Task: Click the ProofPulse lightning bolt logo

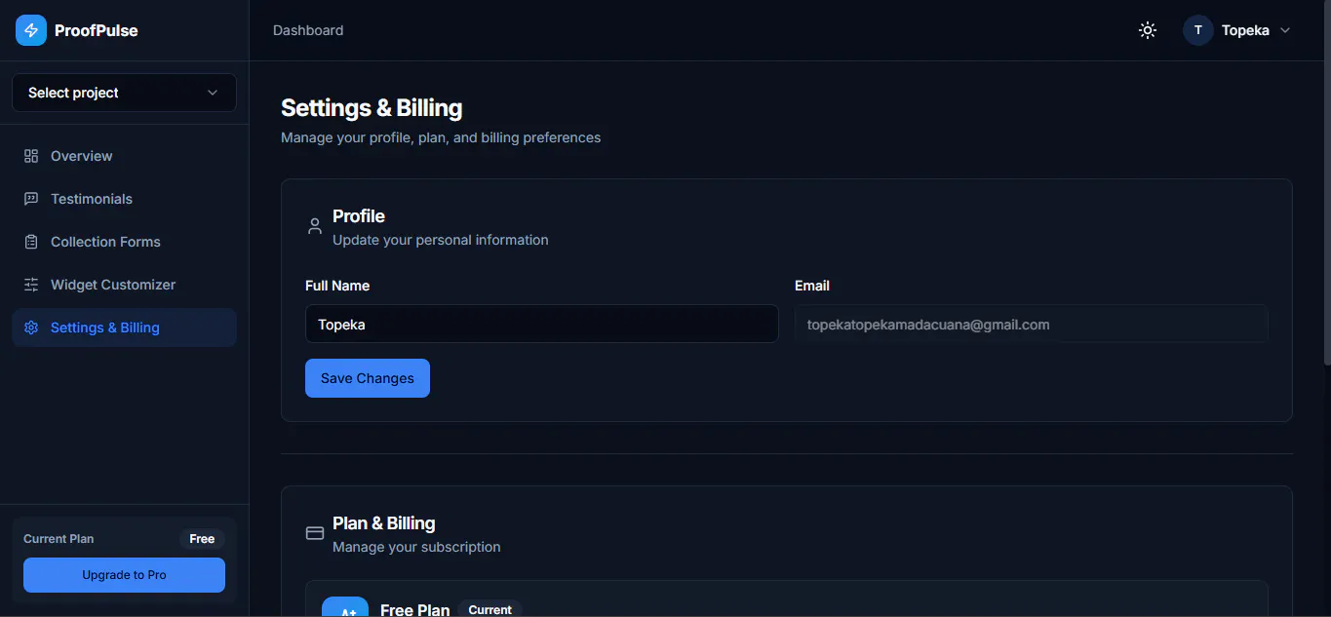Action: click(x=31, y=30)
